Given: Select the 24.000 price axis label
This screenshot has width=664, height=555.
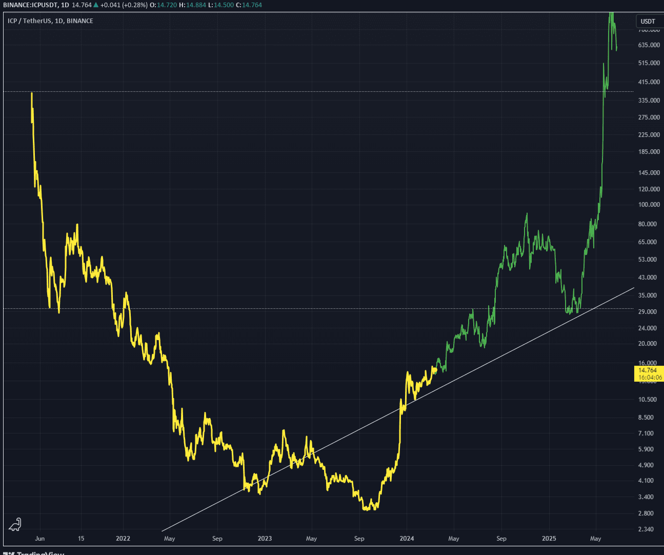Looking at the screenshot, I should [x=647, y=328].
